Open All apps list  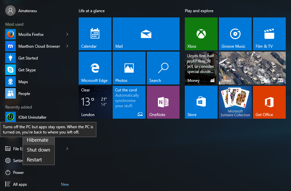point(16,184)
